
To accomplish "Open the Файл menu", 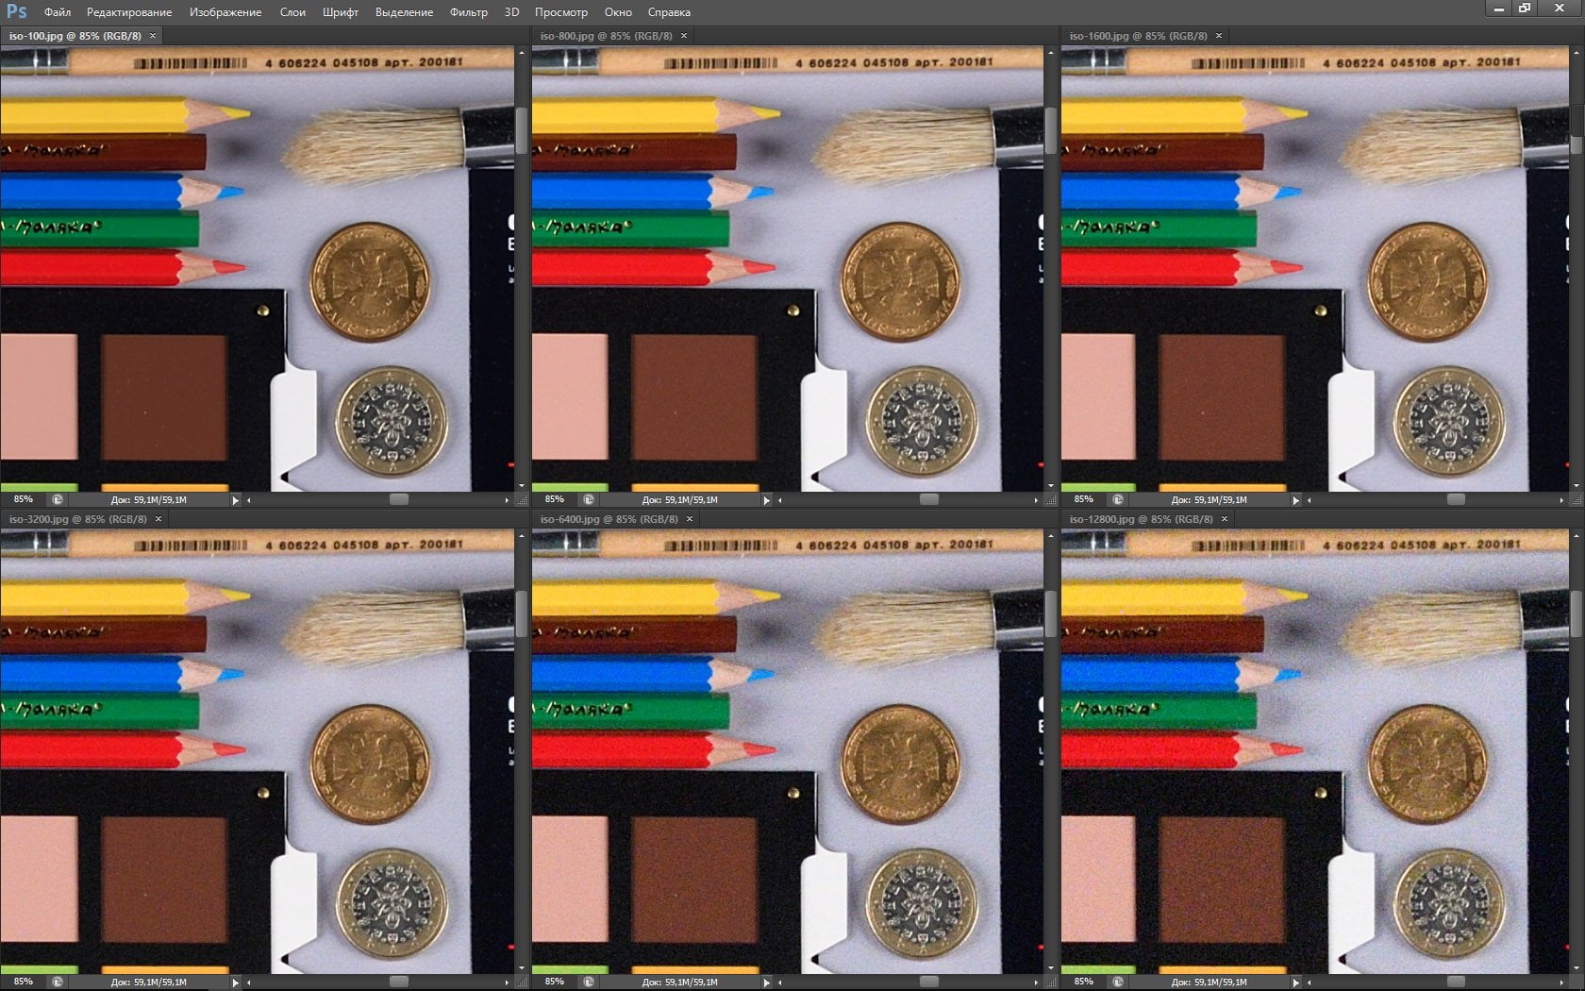I will [58, 12].
